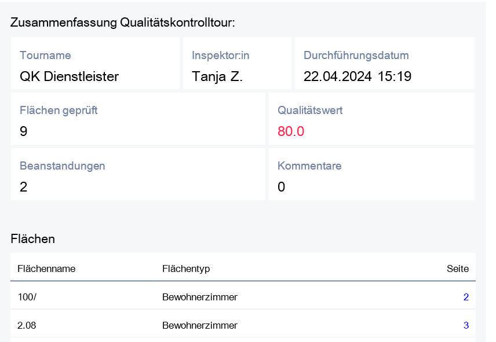
Task: Click Bewohnerzimmer type in the 100/ row
Action: pyautogui.click(x=200, y=297)
